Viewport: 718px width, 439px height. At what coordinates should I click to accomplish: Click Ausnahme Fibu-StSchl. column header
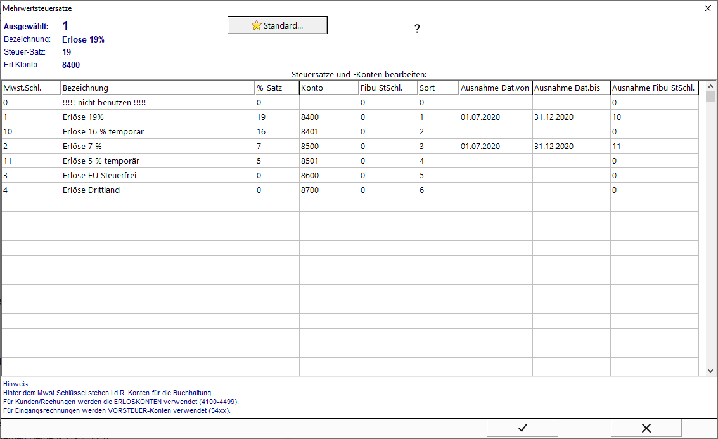coord(655,88)
